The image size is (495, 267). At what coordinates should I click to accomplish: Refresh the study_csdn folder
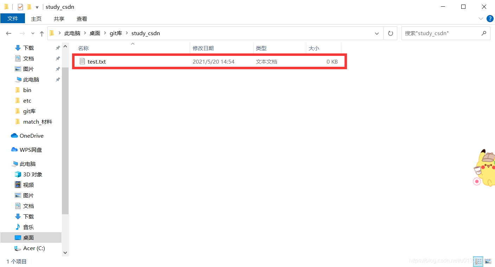(390, 33)
